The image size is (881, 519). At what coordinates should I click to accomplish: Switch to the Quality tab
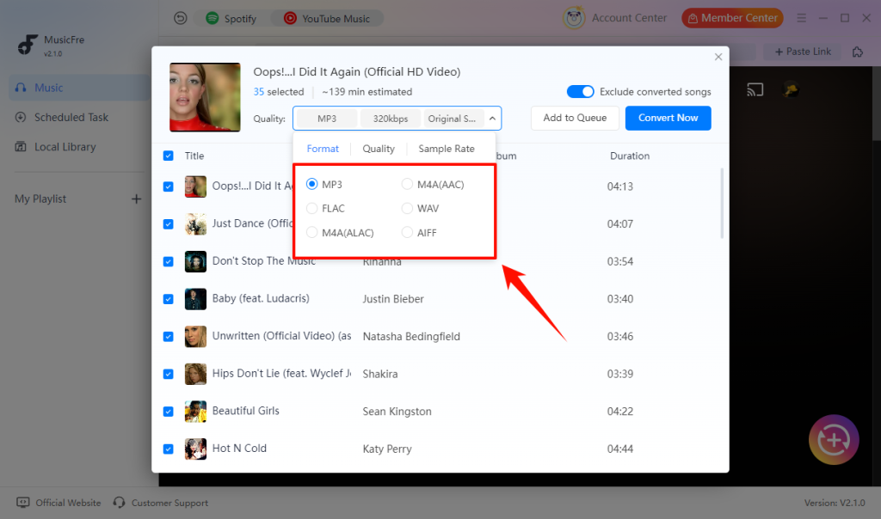tap(379, 149)
